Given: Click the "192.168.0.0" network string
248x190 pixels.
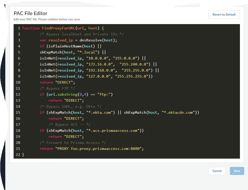Looking at the screenshot, I should tap(101, 70).
